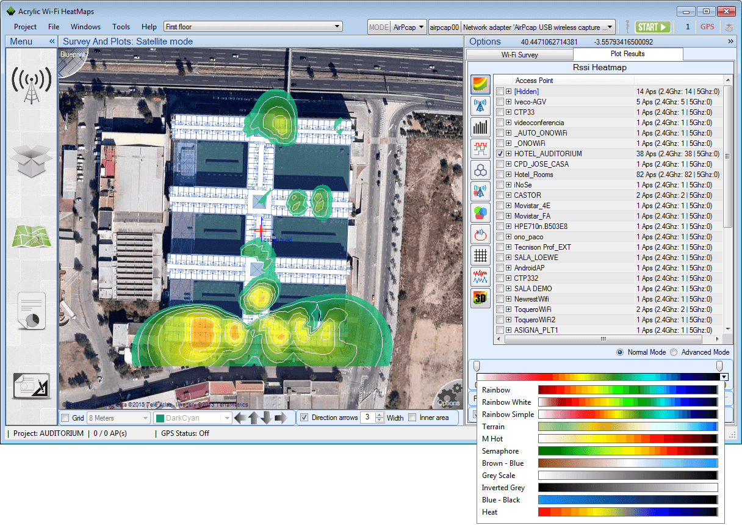Open the network adapter dropdown
The height and width of the screenshot is (525, 742).
click(x=538, y=27)
